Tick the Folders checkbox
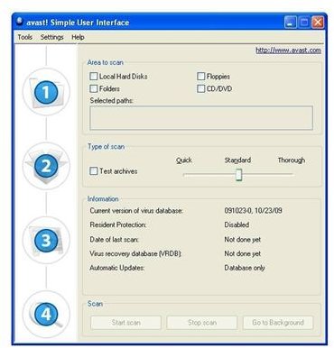This screenshot has height=348, width=334. pyautogui.click(x=94, y=88)
